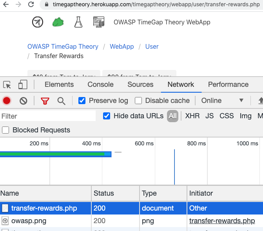Filter requests by Img
This screenshot has width=263, height=231.
245,116
